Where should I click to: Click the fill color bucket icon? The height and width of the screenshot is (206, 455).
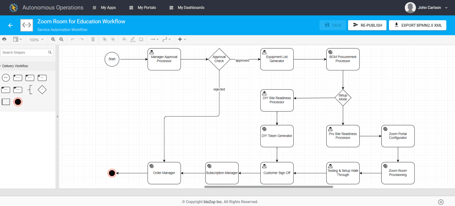click(124, 39)
